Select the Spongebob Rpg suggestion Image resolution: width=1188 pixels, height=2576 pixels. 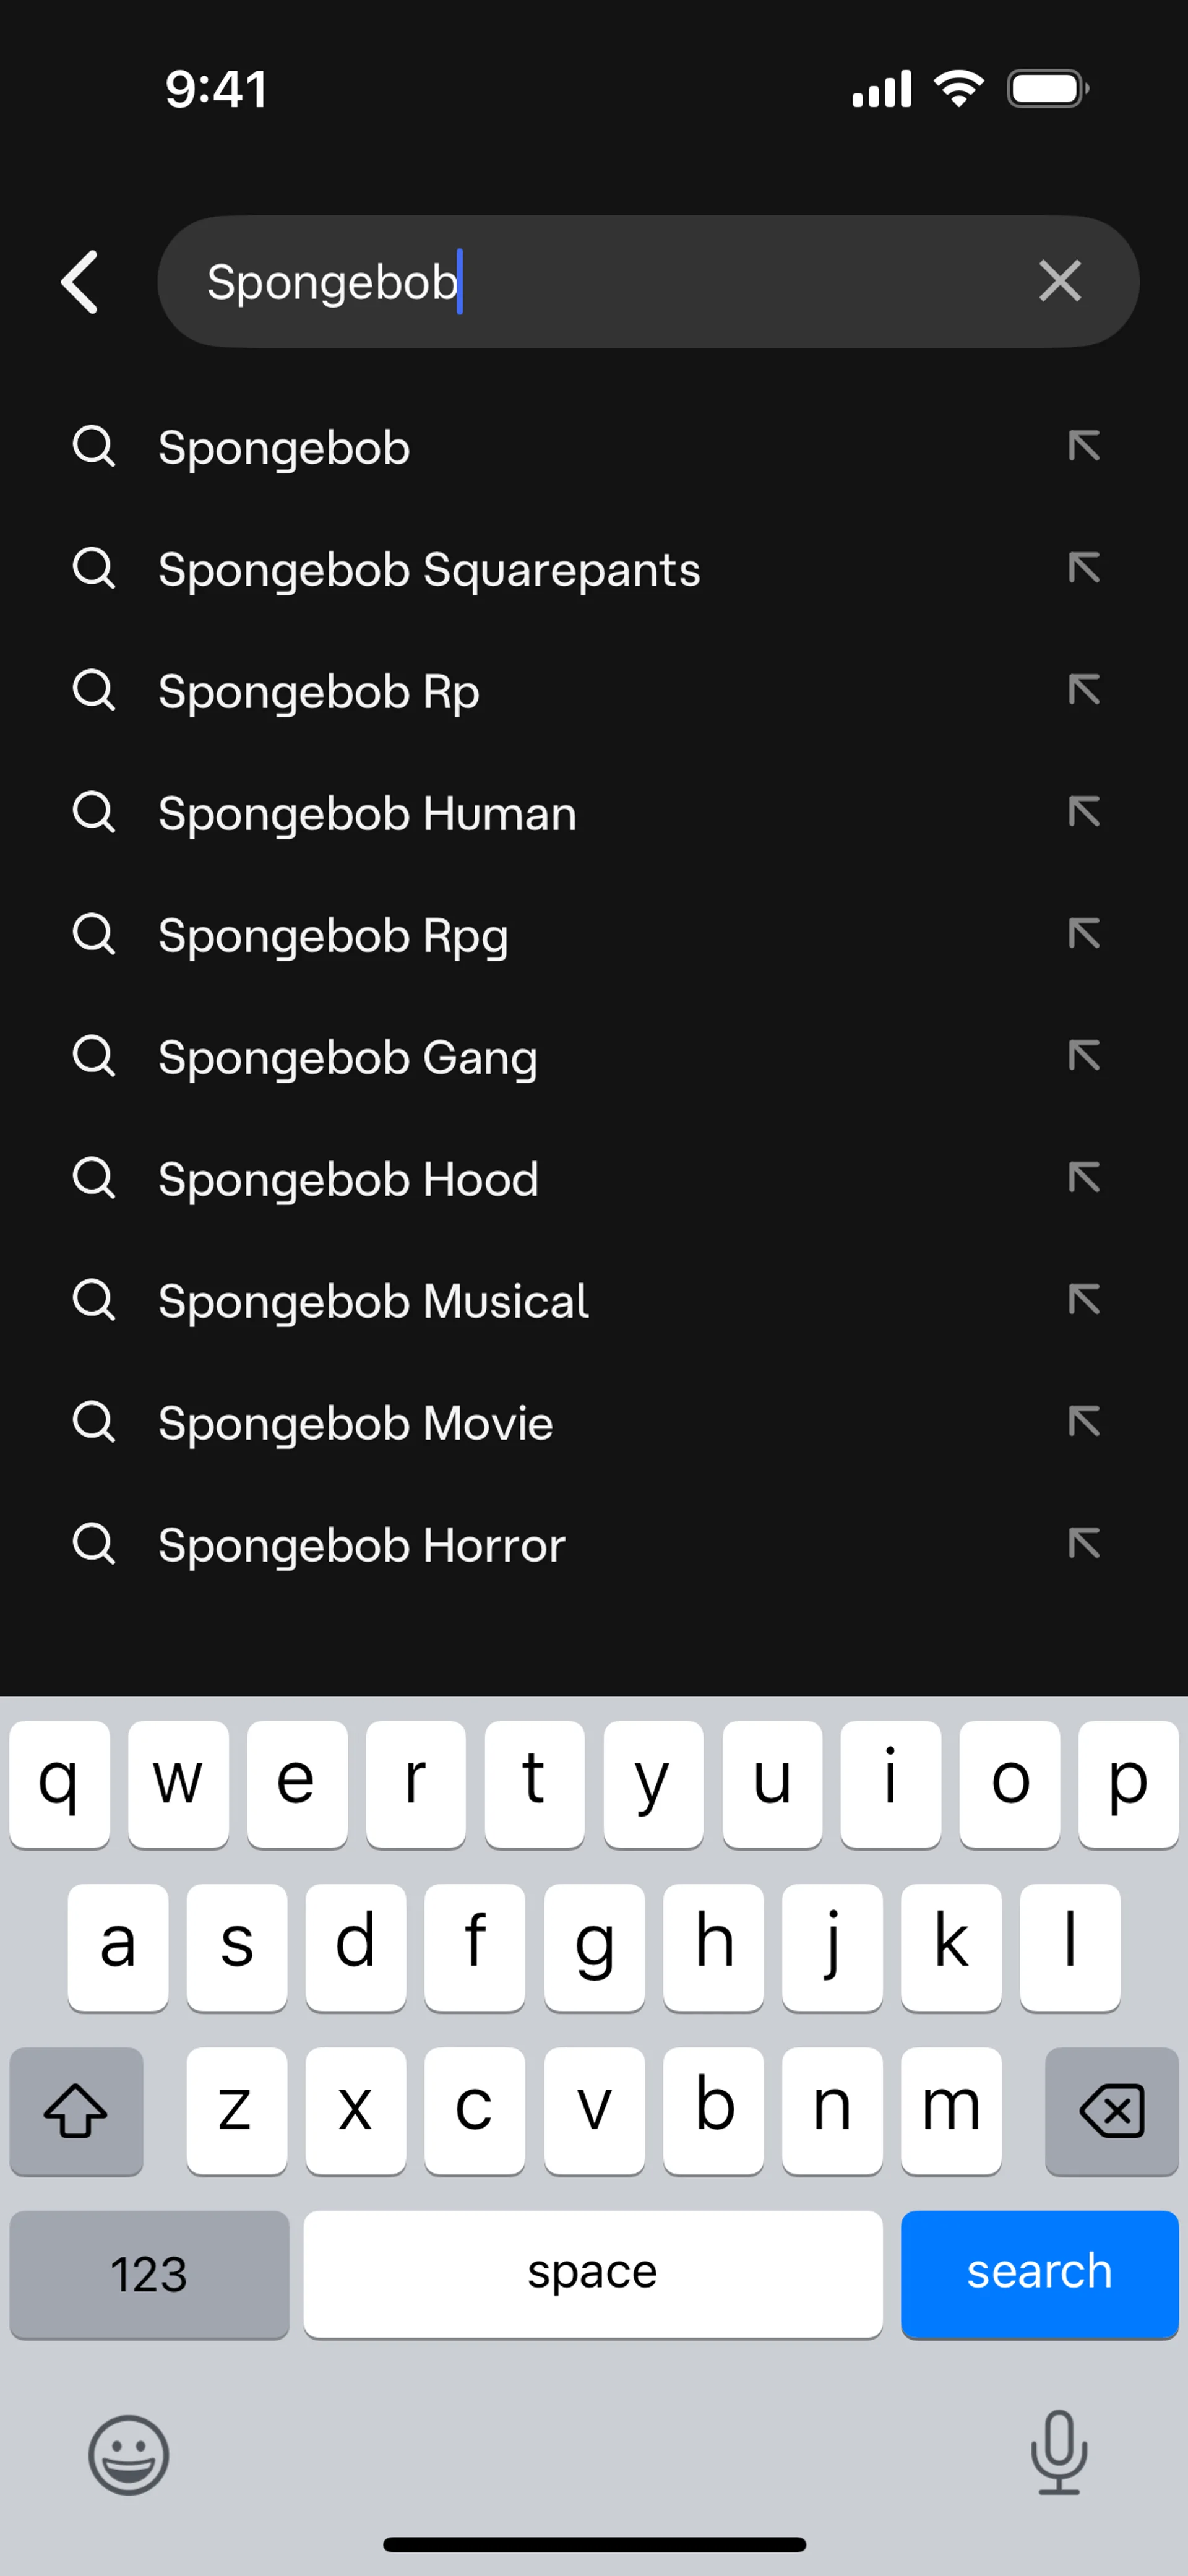click(x=333, y=935)
